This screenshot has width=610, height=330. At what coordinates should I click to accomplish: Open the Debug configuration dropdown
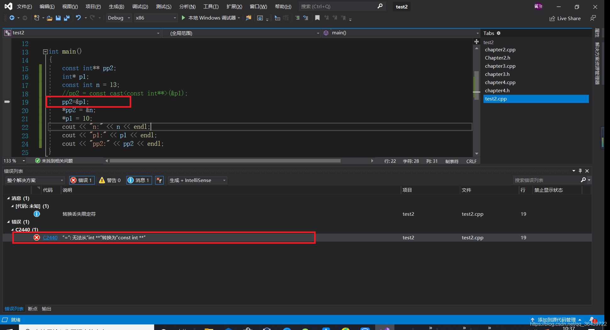click(x=119, y=18)
